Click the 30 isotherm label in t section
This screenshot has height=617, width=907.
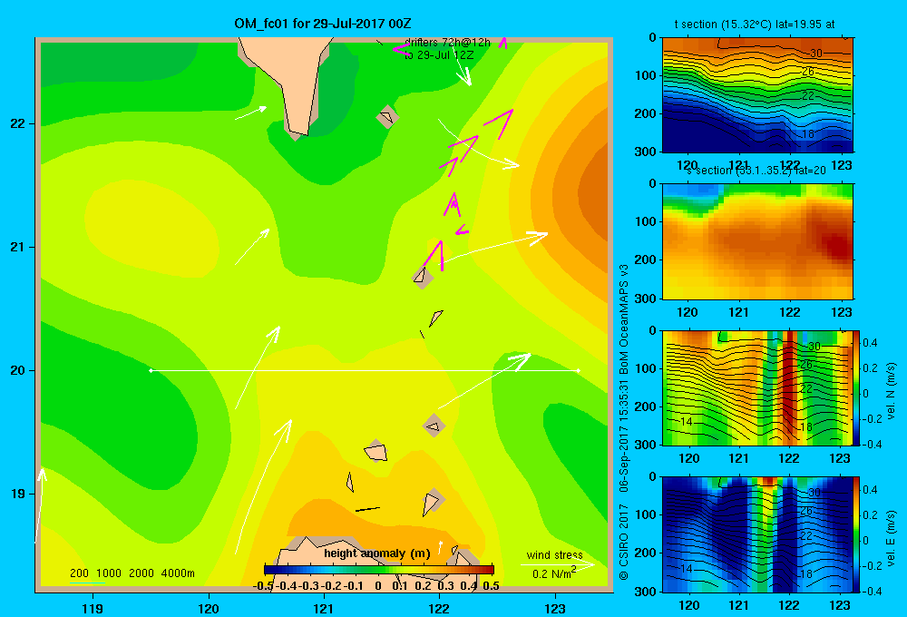pyautogui.click(x=815, y=54)
